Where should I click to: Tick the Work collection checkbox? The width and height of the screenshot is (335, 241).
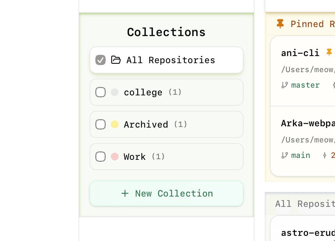point(100,157)
